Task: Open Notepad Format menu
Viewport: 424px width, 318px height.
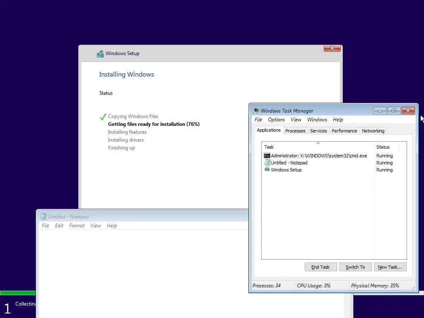Action: [x=77, y=226]
